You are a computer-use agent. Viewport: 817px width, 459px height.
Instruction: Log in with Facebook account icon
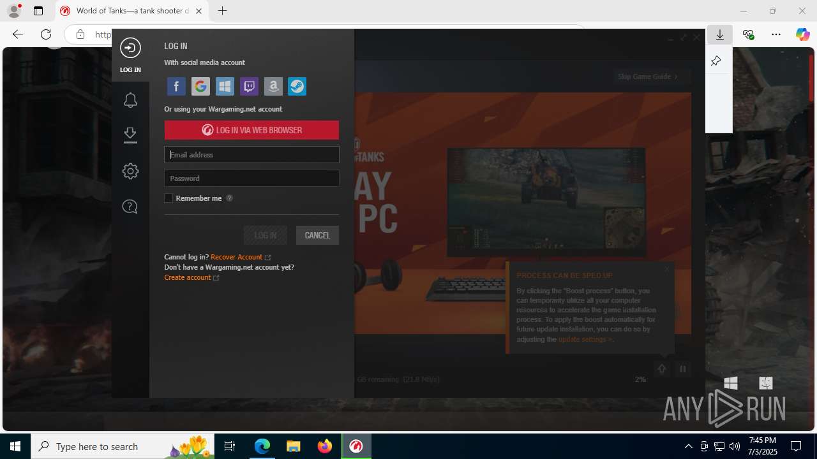(x=176, y=86)
